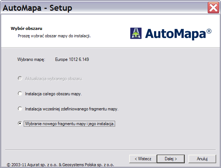221x168 pixels.
Task: Close the AutoMapa Setup window
Action: pos(213,8)
